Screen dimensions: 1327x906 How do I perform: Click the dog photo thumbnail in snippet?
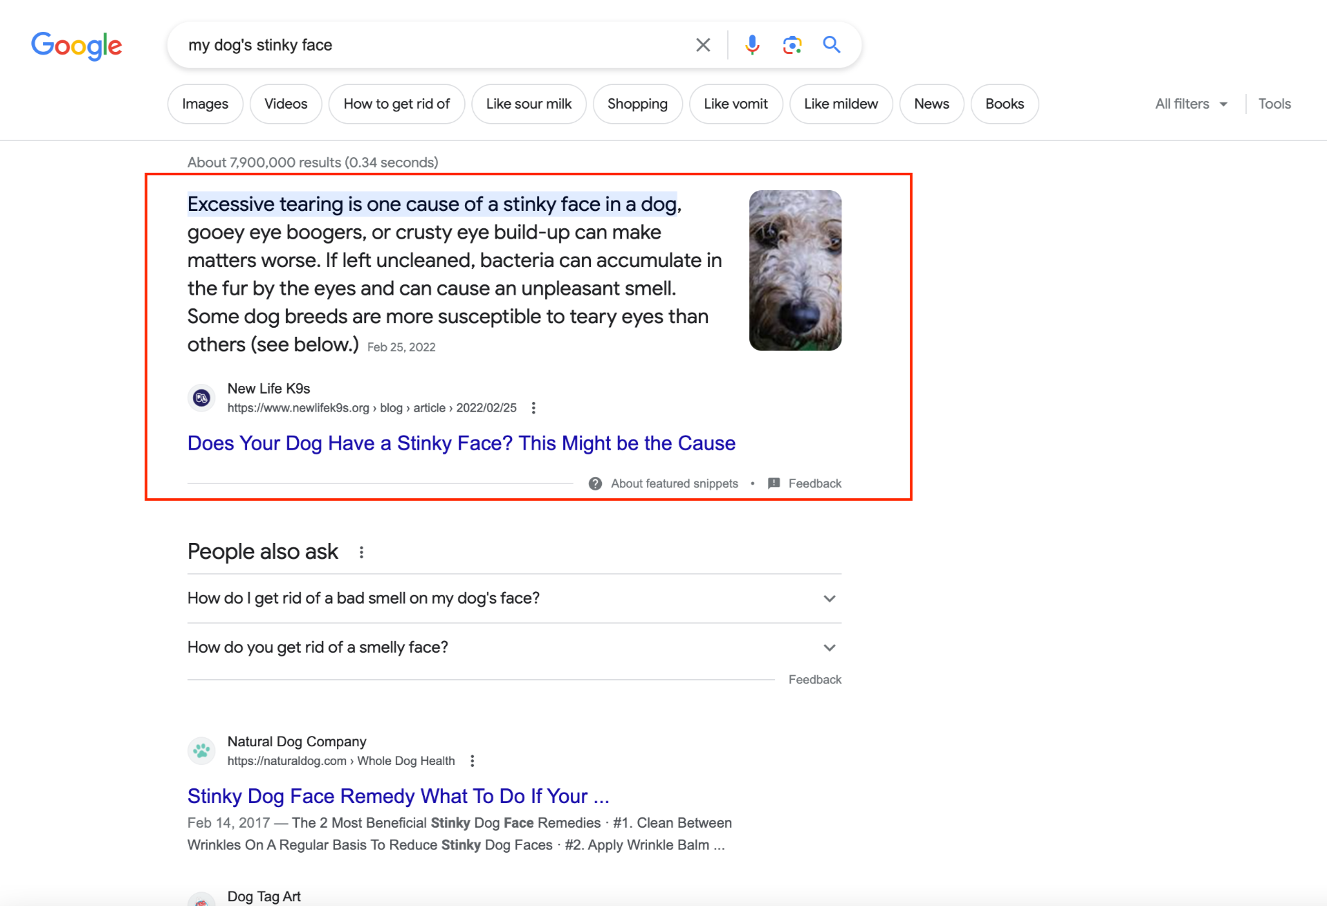coord(795,270)
